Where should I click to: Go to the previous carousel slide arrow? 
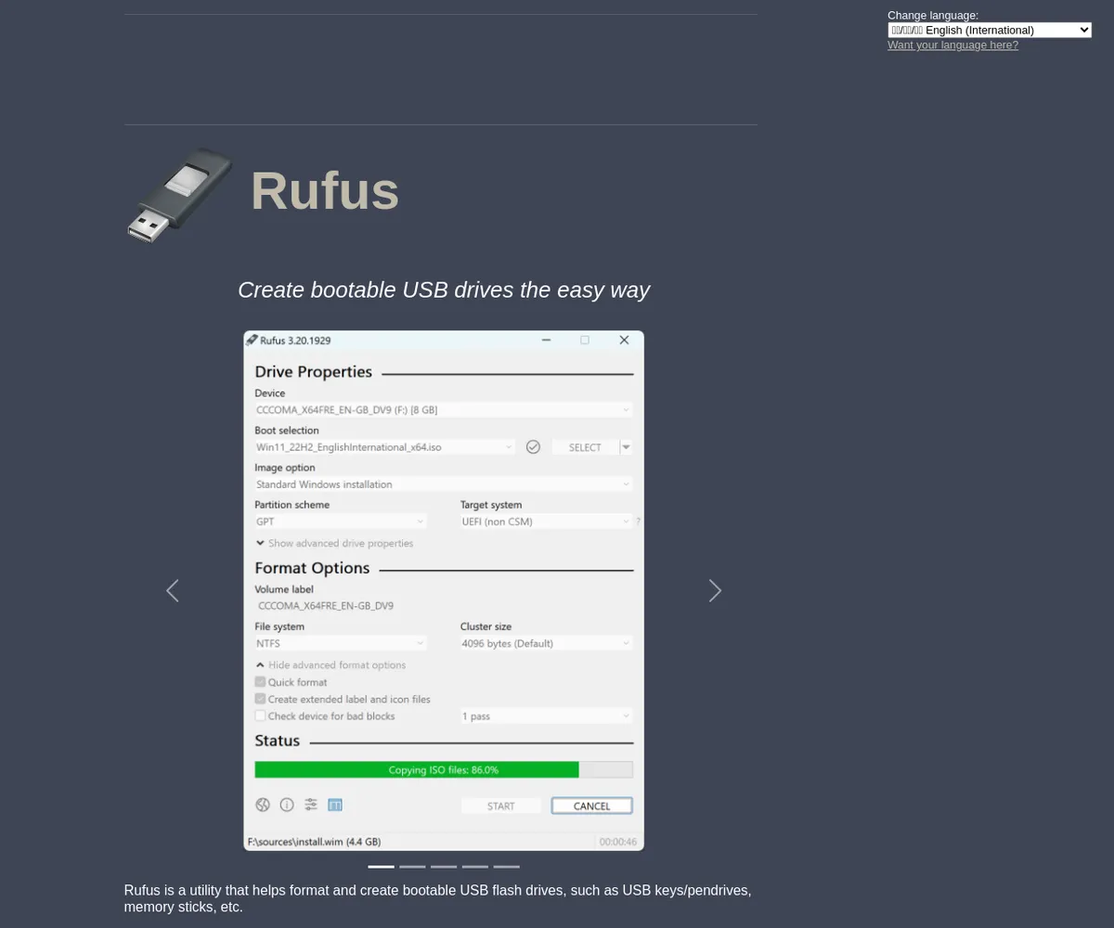click(x=172, y=590)
